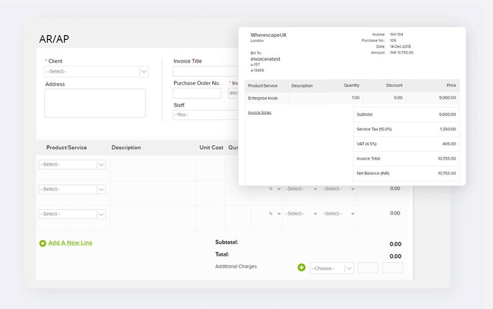The width and height of the screenshot is (493, 309).
Task: Open the Client select dropdown
Action: (97, 71)
